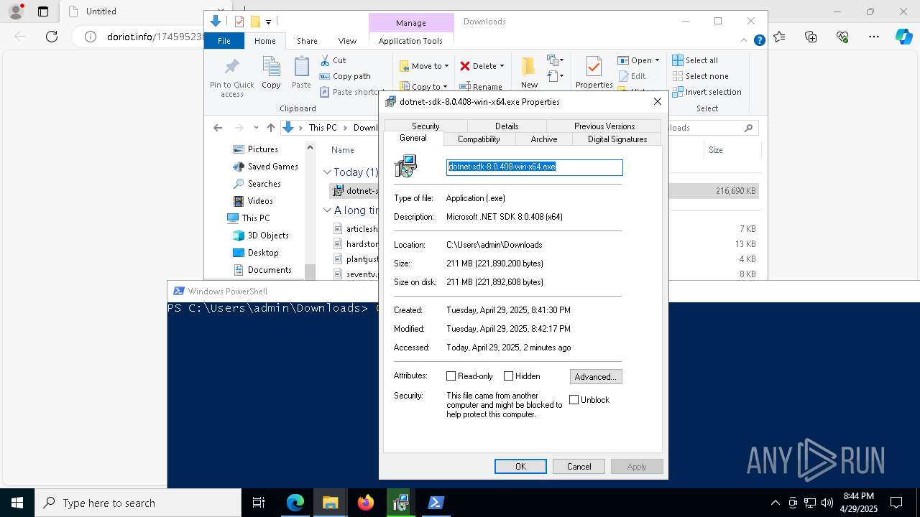Expand the Open dropdown in ribbon

657,60
